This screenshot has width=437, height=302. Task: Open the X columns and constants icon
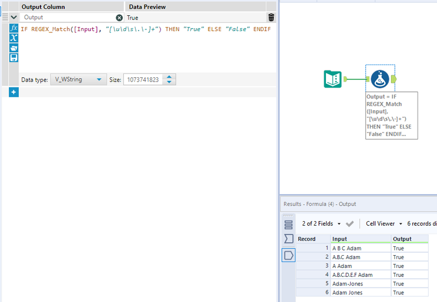point(14,38)
